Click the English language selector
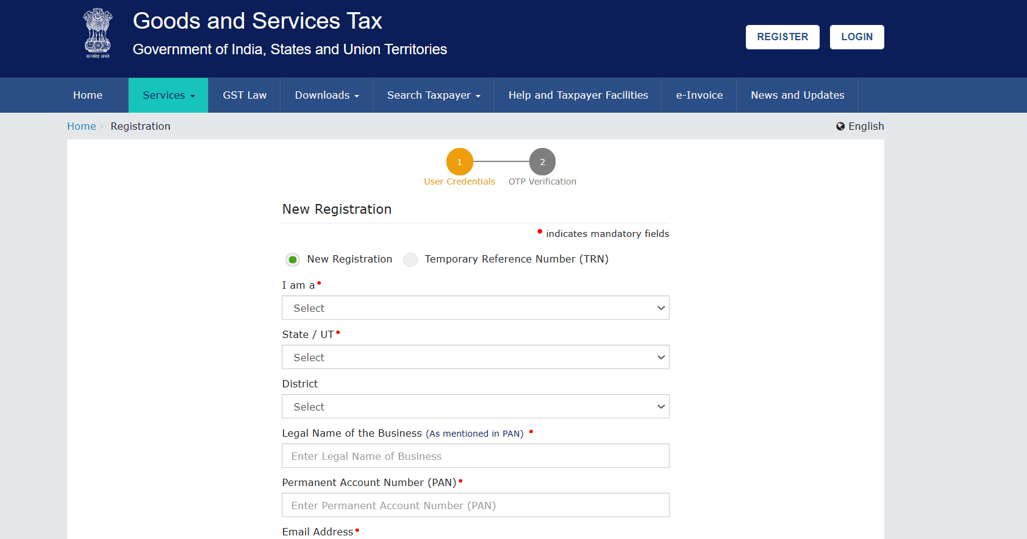Screen dimensions: 1027x539 (860, 126)
